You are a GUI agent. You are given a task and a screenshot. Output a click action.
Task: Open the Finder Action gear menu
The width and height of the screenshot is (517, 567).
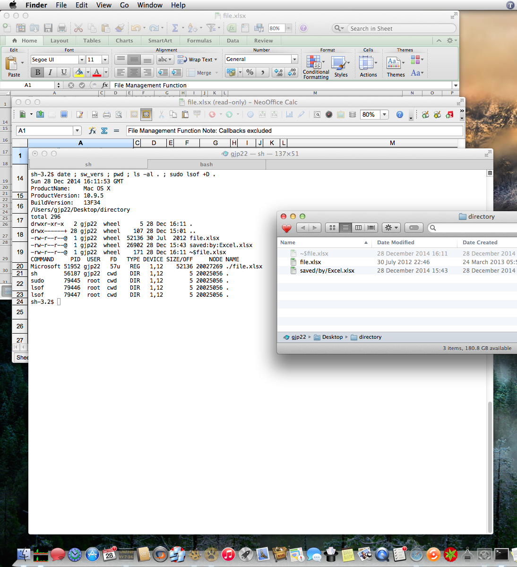pos(391,228)
